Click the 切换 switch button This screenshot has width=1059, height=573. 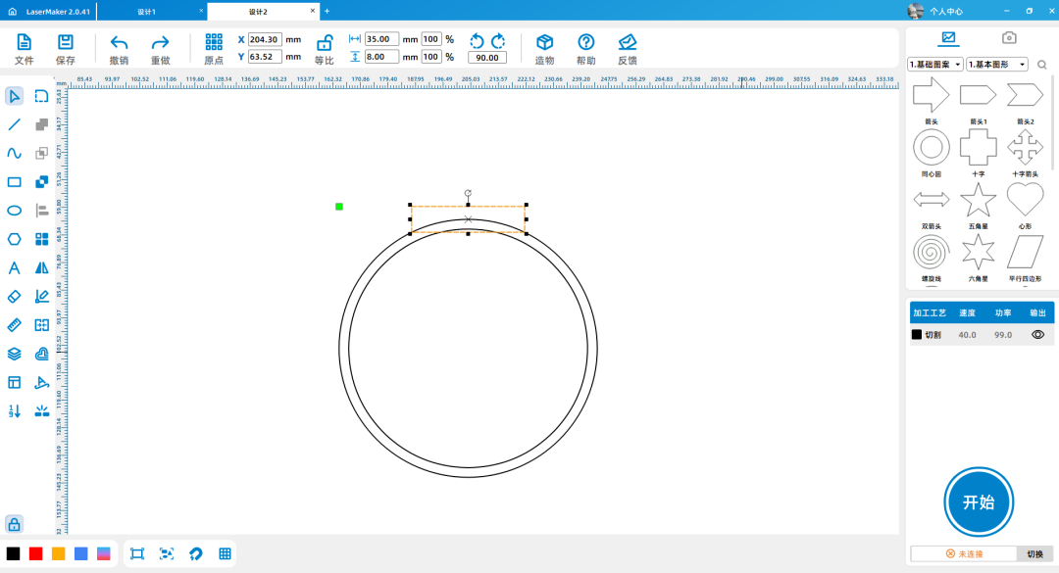pos(1034,553)
